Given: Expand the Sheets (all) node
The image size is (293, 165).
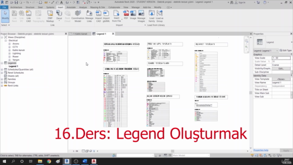Looking at the screenshot, I should [x=2, y=76].
